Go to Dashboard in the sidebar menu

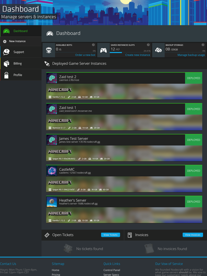pyautogui.click(x=20, y=31)
